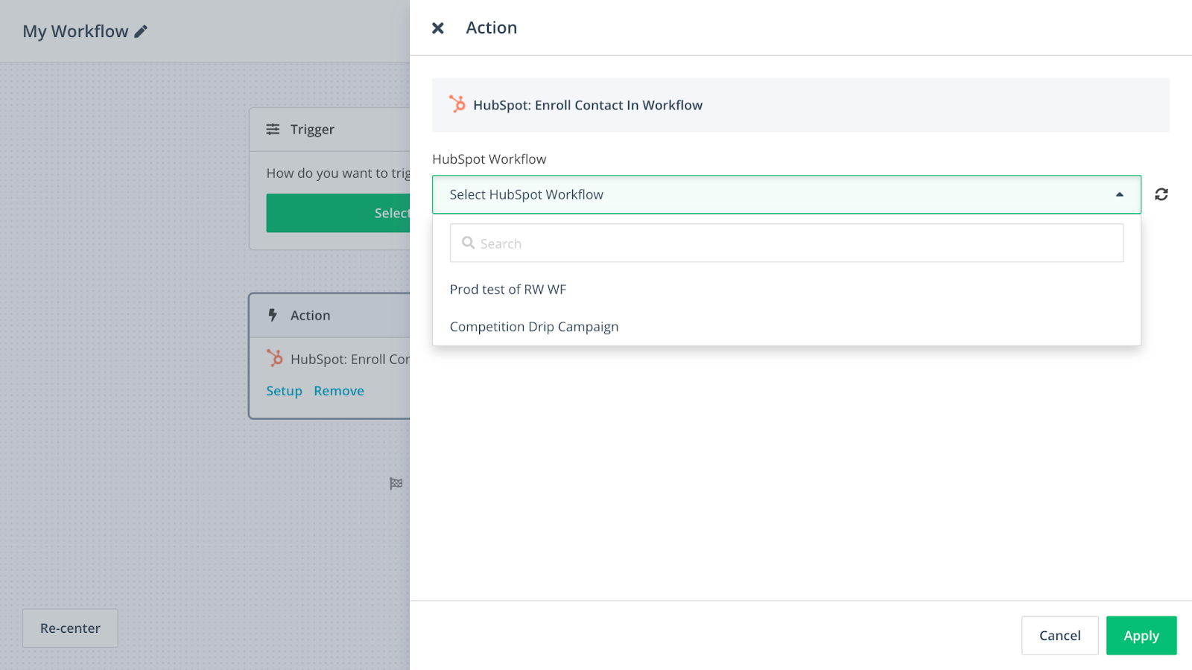The image size is (1192, 670).
Task: Click the magnifier icon in the search box
Action: [x=468, y=243]
